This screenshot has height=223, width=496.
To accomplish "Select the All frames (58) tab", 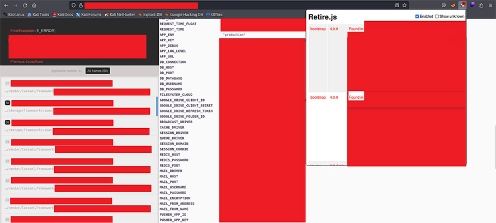I will (98, 71).
